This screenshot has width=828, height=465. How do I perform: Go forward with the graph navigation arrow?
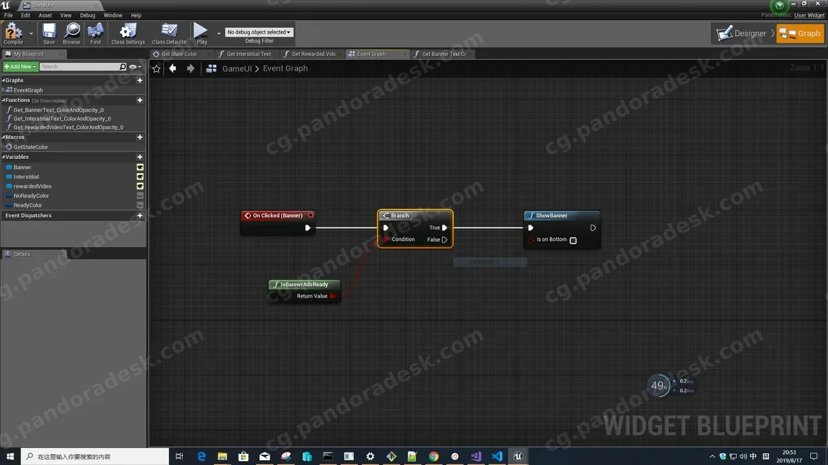tap(190, 68)
